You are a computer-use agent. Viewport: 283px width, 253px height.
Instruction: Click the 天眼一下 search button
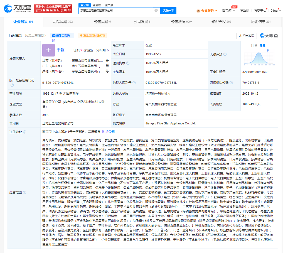click(168, 10)
